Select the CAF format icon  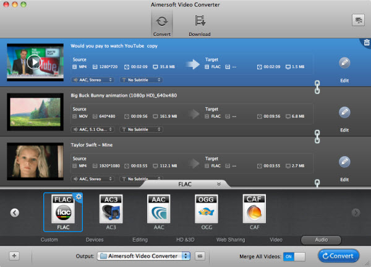click(254, 209)
